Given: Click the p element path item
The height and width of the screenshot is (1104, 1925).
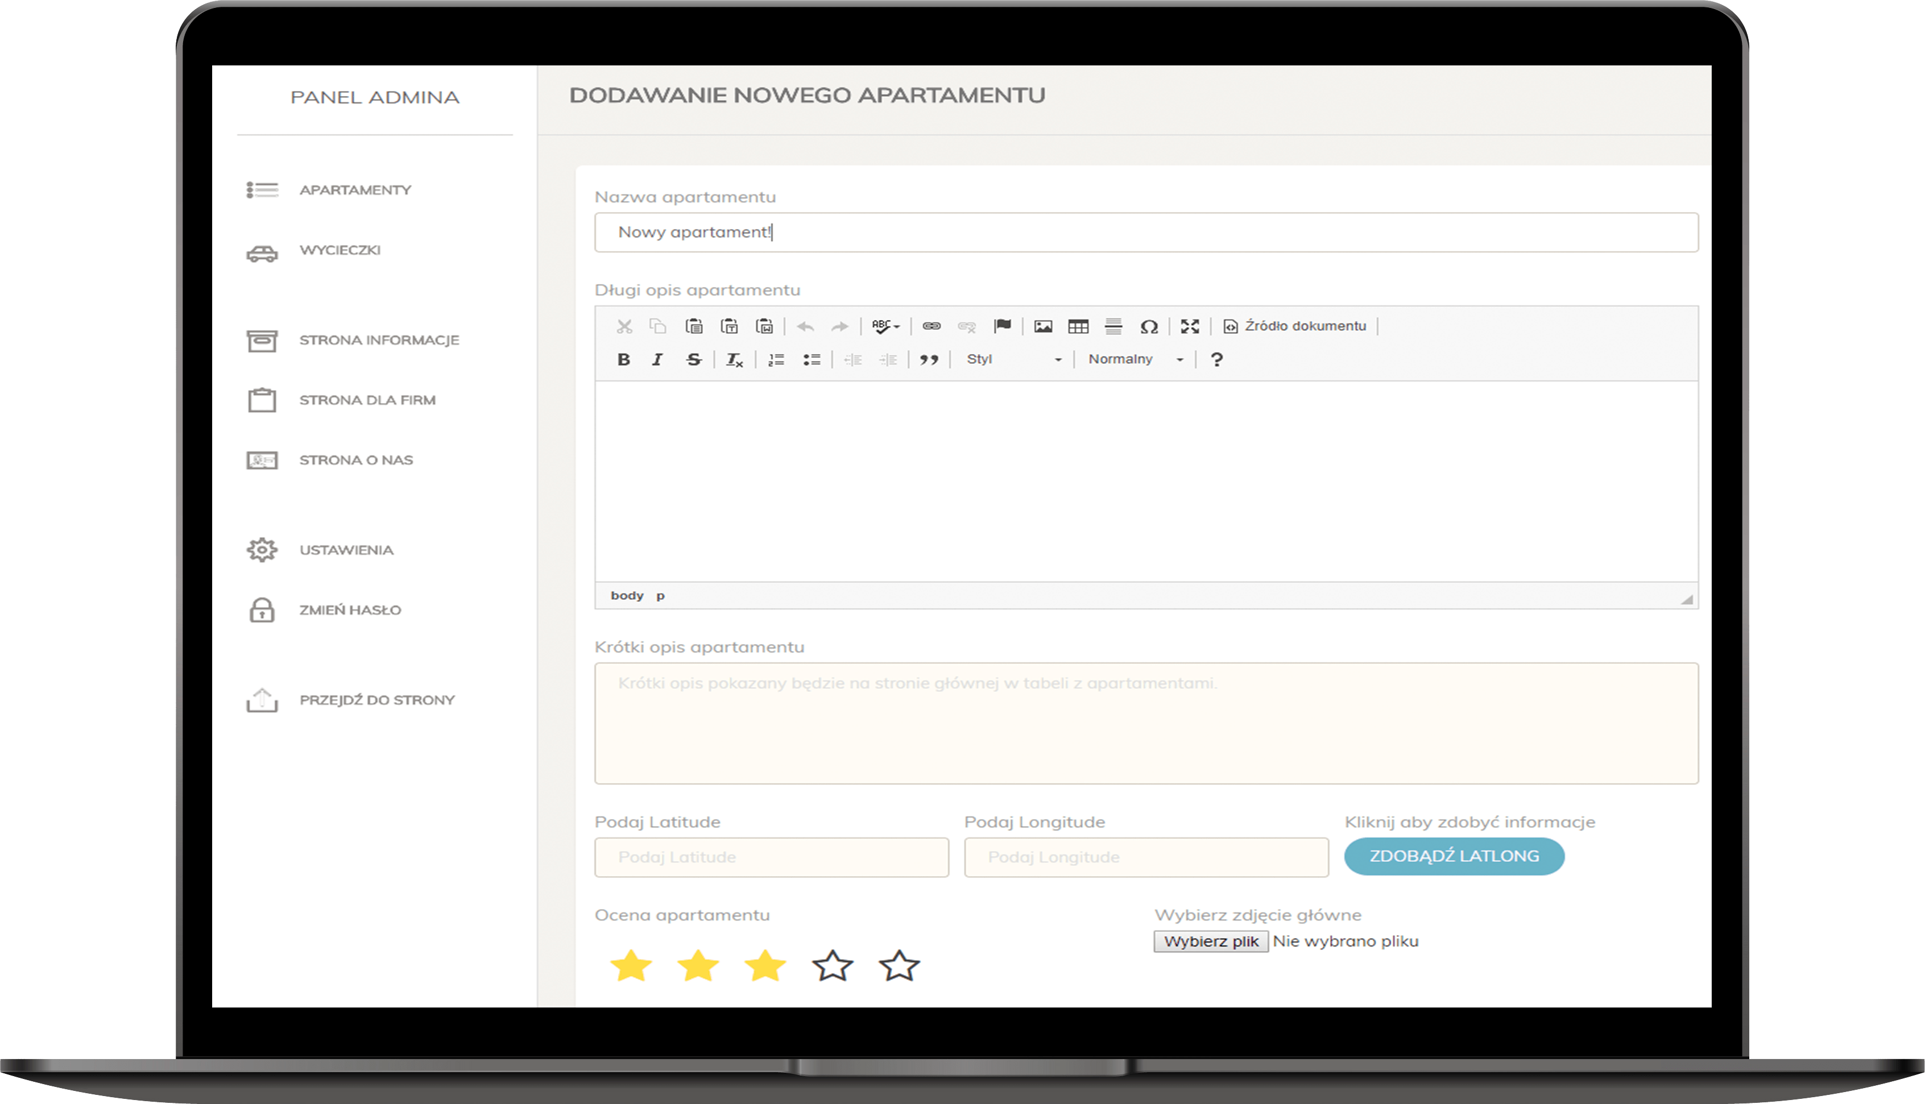Looking at the screenshot, I should tap(661, 596).
